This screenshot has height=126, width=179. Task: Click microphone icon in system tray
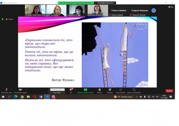pyautogui.click(x=145, y=97)
